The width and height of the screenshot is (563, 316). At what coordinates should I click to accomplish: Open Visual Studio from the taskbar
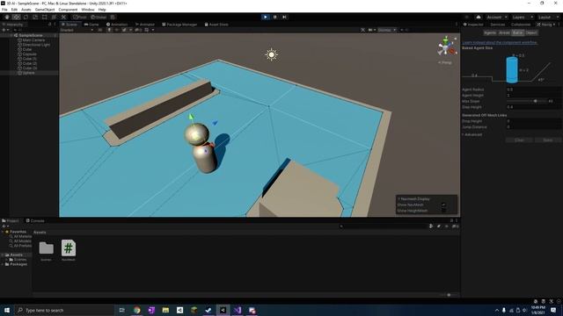[238, 310]
